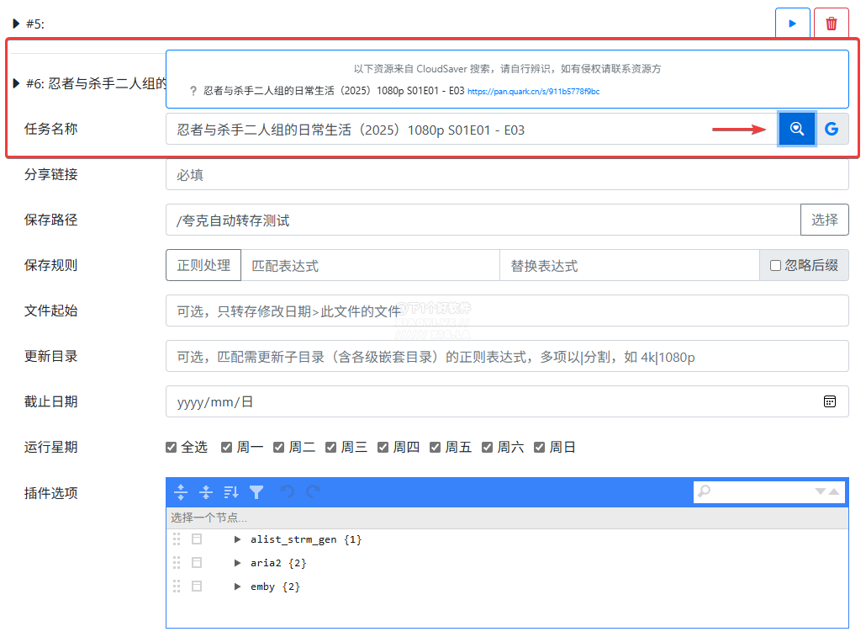Expand all fields in plugin editor
The height and width of the screenshot is (637, 866).
click(x=181, y=491)
